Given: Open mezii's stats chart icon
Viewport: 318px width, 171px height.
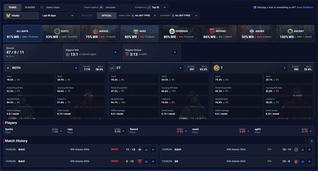Looking at the screenshot, I should 249,131.
